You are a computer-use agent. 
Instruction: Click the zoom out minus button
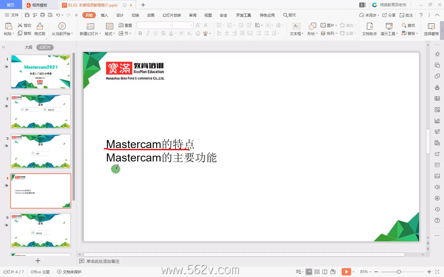click(376, 272)
